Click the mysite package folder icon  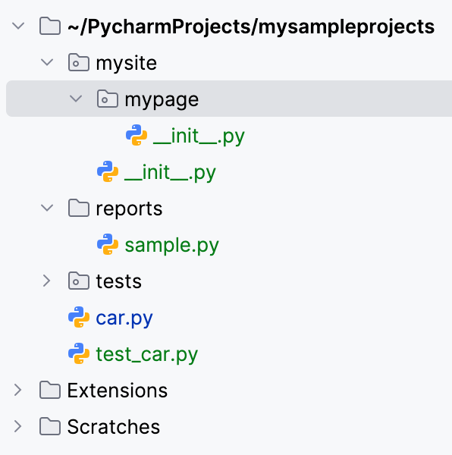[x=79, y=62]
